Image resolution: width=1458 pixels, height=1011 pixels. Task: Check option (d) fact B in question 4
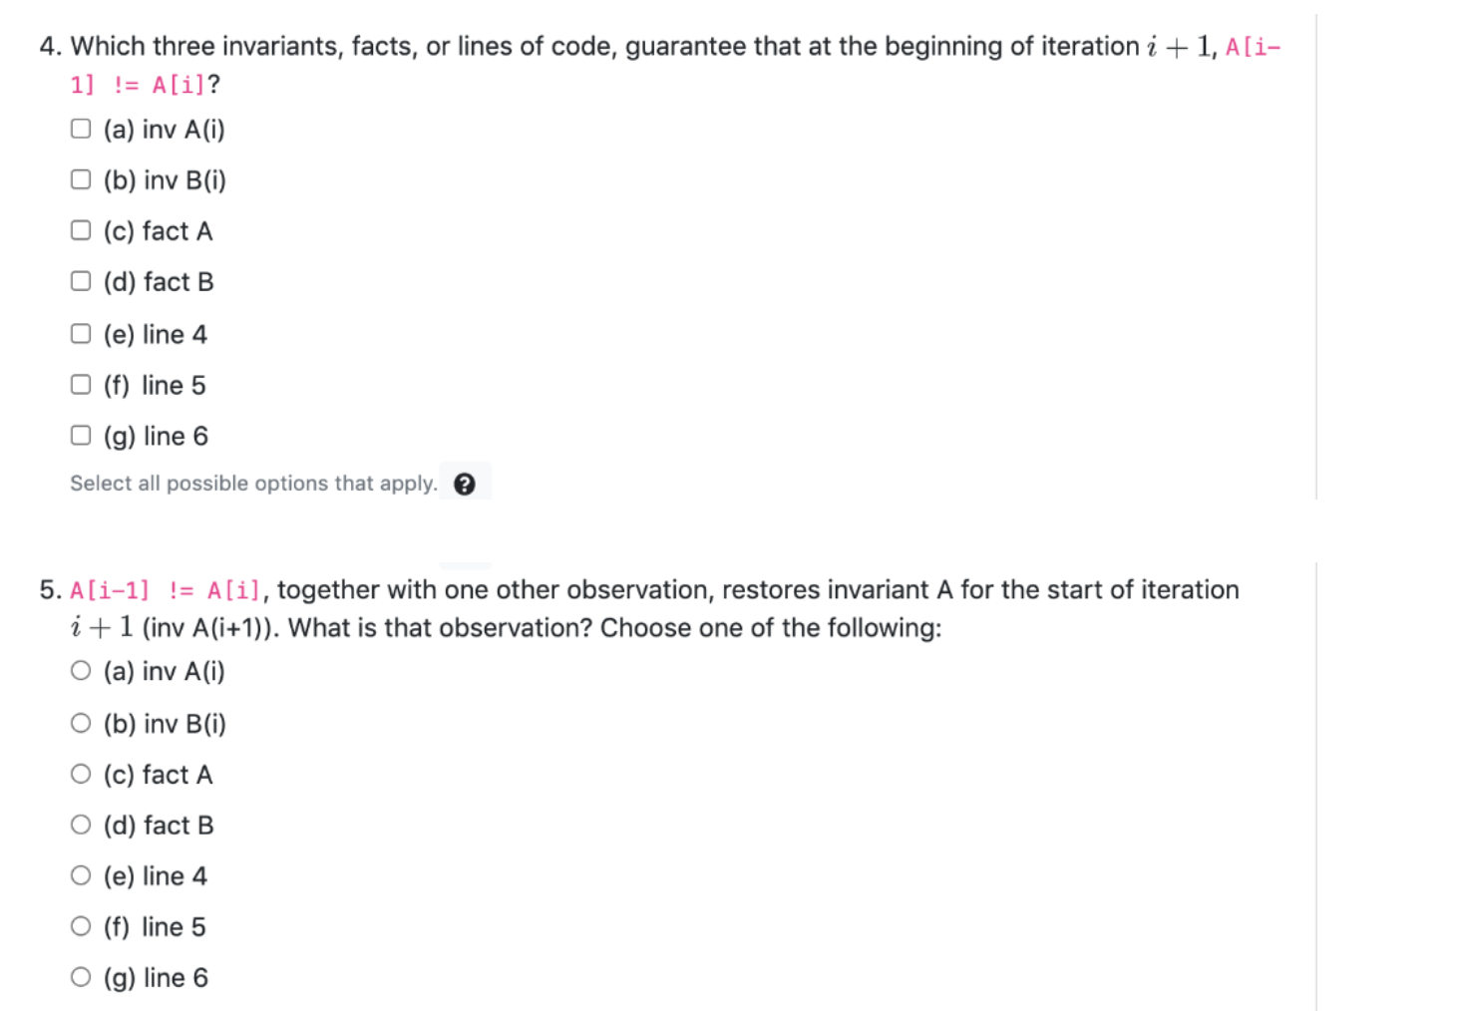tap(80, 280)
